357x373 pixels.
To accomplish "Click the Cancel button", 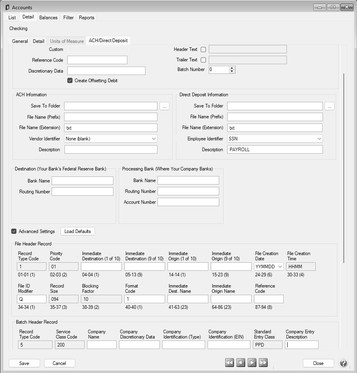I will click(59, 363).
